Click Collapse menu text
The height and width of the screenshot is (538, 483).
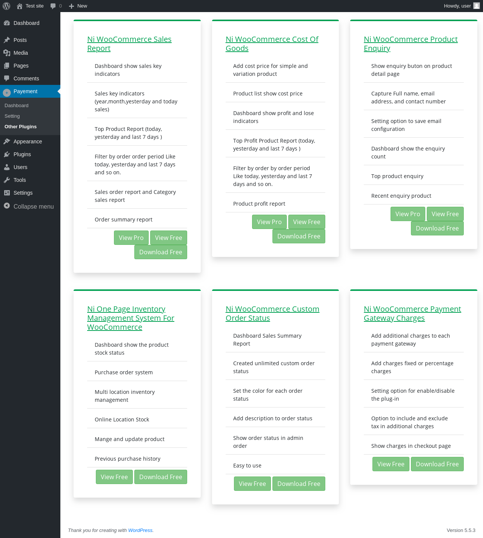(34, 206)
